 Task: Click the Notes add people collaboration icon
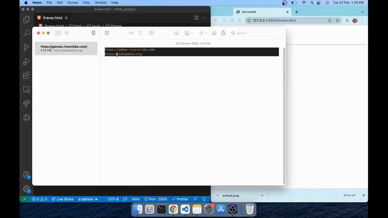[x=214, y=33]
